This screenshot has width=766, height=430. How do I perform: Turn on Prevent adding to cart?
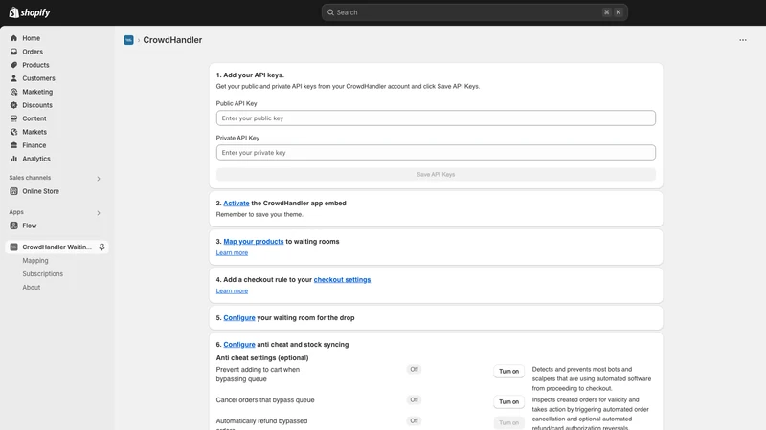(508, 372)
